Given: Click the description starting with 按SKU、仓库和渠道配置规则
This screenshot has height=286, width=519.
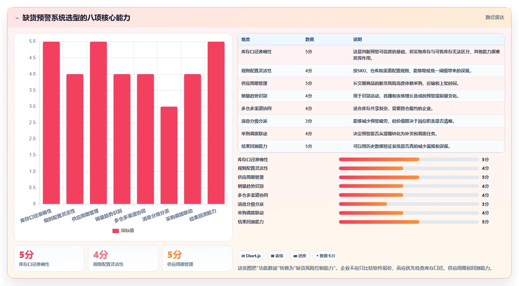Looking at the screenshot, I should (412, 71).
